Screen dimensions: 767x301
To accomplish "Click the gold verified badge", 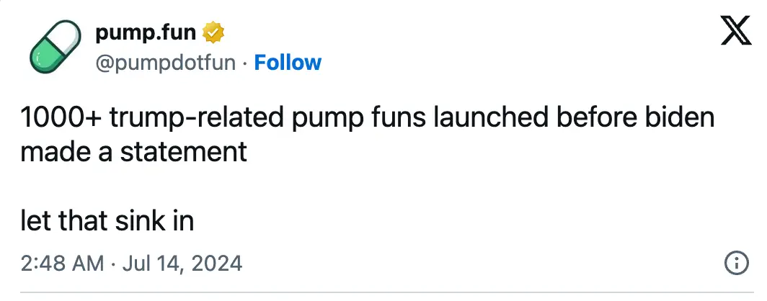I will (x=213, y=33).
